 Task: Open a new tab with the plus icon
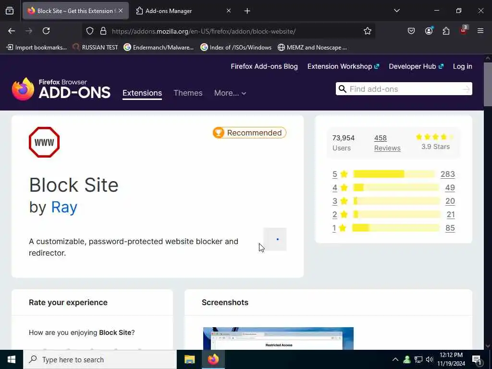tap(247, 11)
